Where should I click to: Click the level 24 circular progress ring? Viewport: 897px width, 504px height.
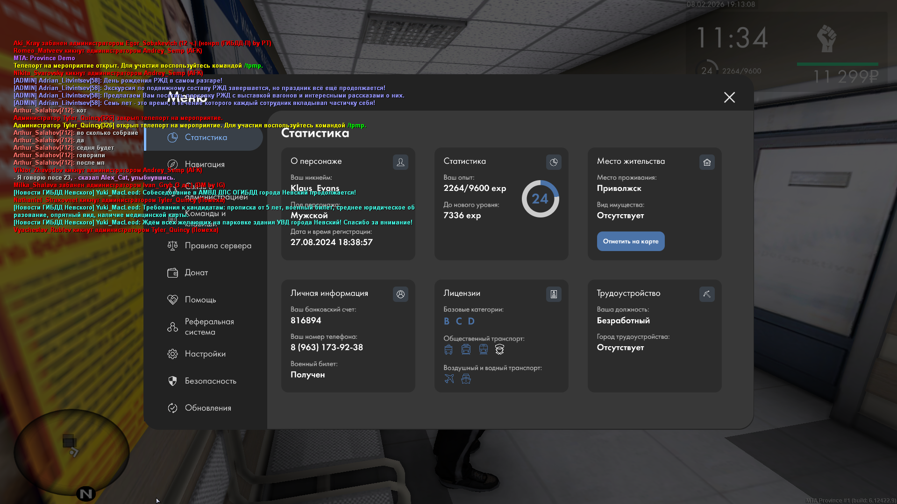pyautogui.click(x=540, y=199)
